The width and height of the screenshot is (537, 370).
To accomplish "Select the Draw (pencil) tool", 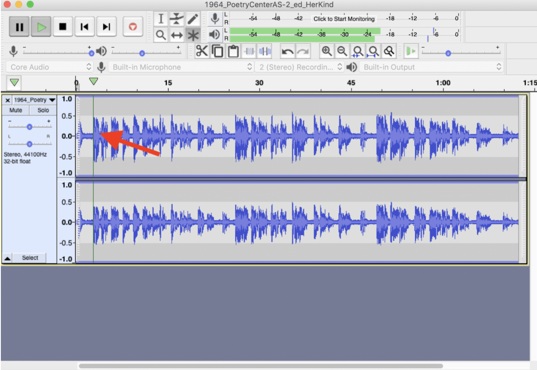I will (x=193, y=19).
